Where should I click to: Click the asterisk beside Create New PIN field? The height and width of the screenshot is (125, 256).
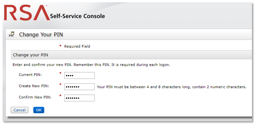tap(60, 85)
